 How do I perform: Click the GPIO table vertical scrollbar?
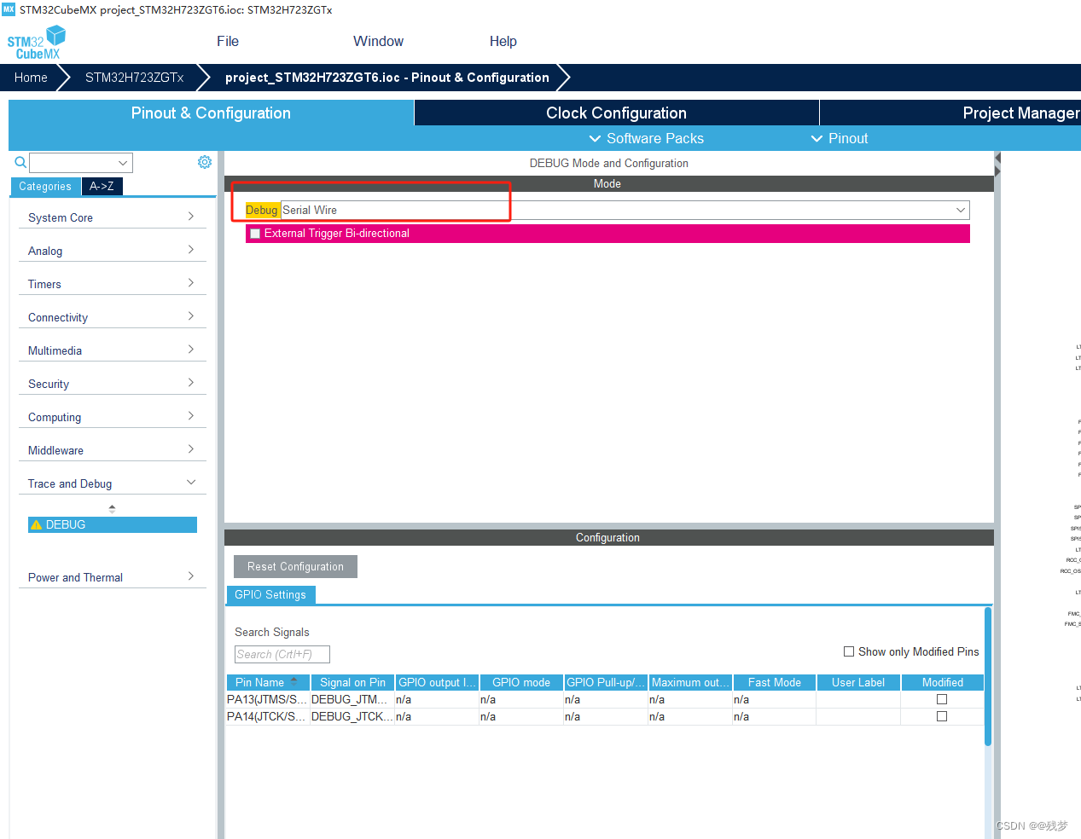click(x=988, y=676)
